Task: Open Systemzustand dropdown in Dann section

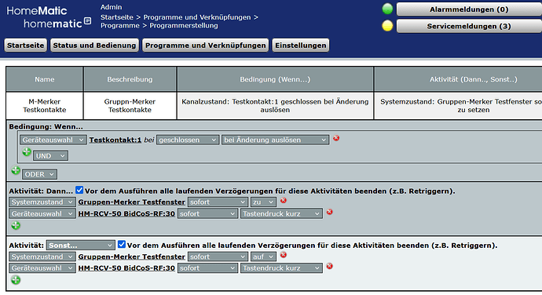Action: pos(42,202)
